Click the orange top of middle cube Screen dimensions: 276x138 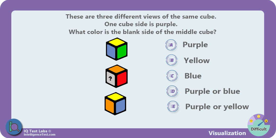[x=116, y=69]
